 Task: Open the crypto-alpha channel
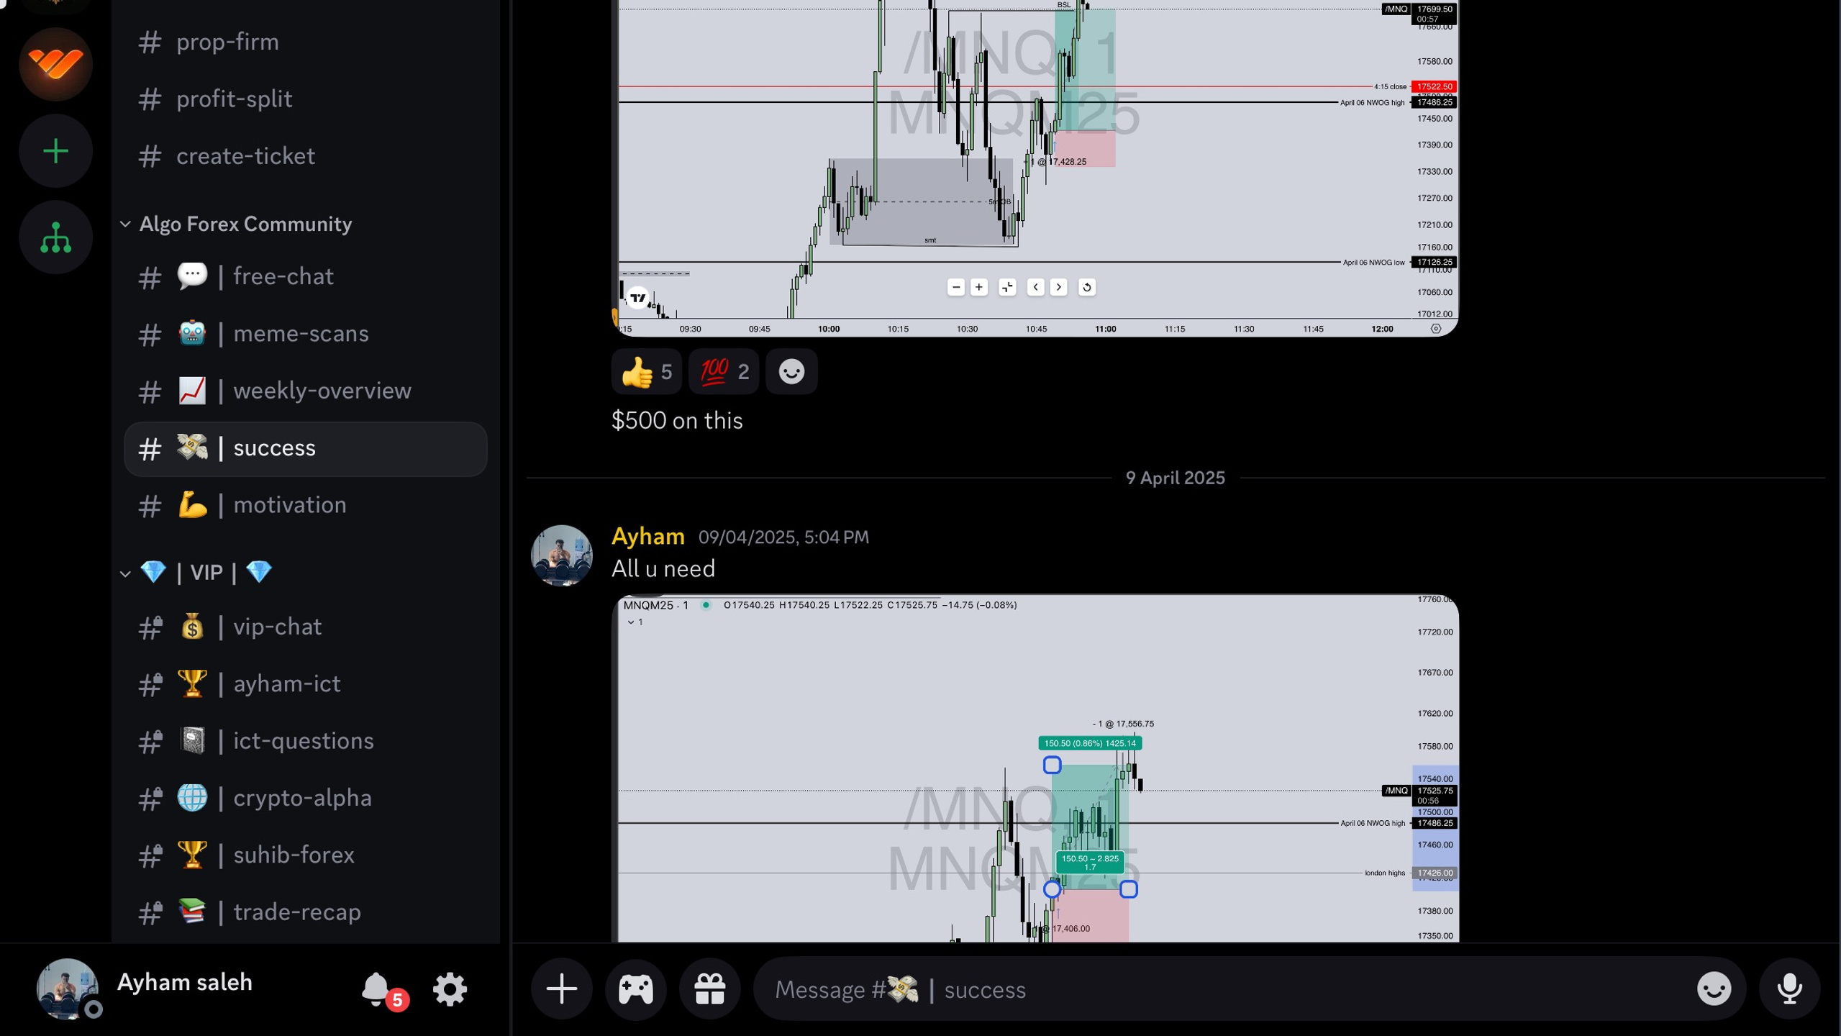[306, 798]
